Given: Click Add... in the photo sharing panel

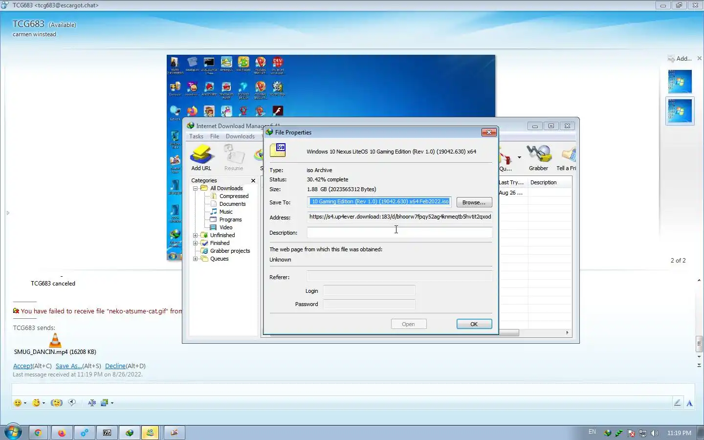Looking at the screenshot, I should coord(680,59).
